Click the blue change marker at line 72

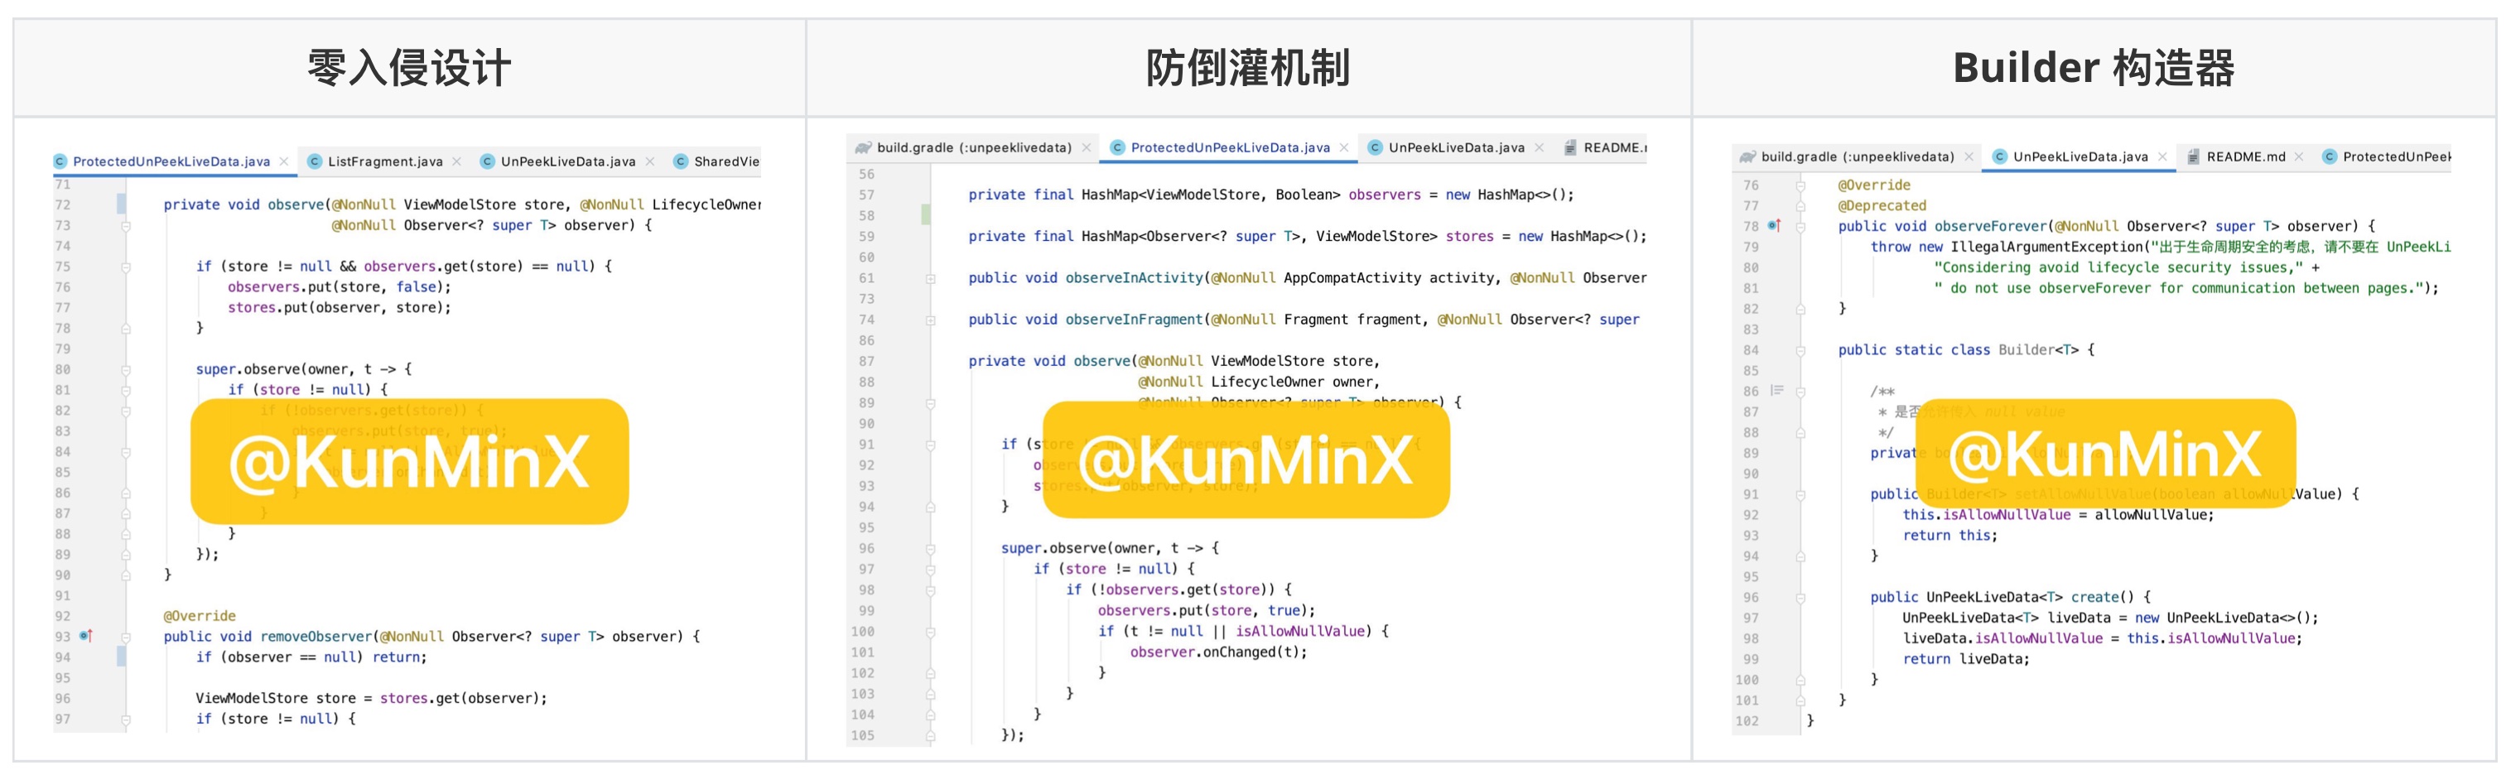[x=121, y=205]
